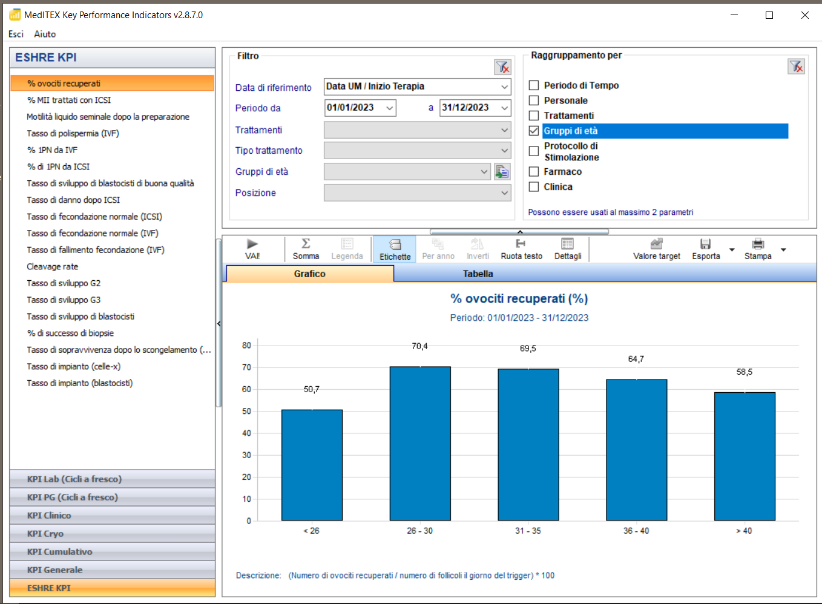Clear filters icon in Filtro panel

pyautogui.click(x=502, y=67)
